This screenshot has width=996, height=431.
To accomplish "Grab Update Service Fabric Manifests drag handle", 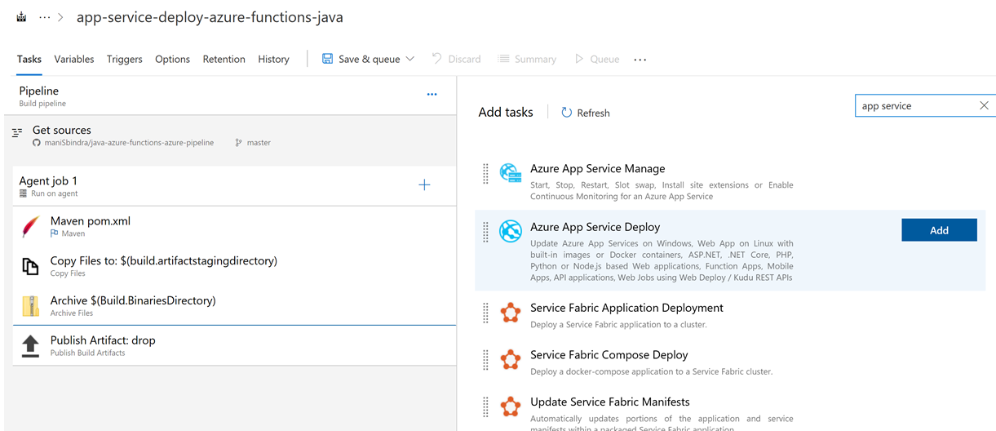I will [x=485, y=407].
